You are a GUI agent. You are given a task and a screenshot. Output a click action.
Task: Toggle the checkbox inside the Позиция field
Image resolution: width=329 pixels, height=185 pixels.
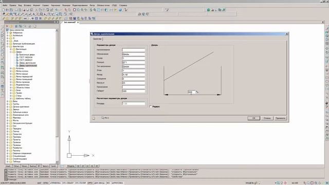[123, 62]
